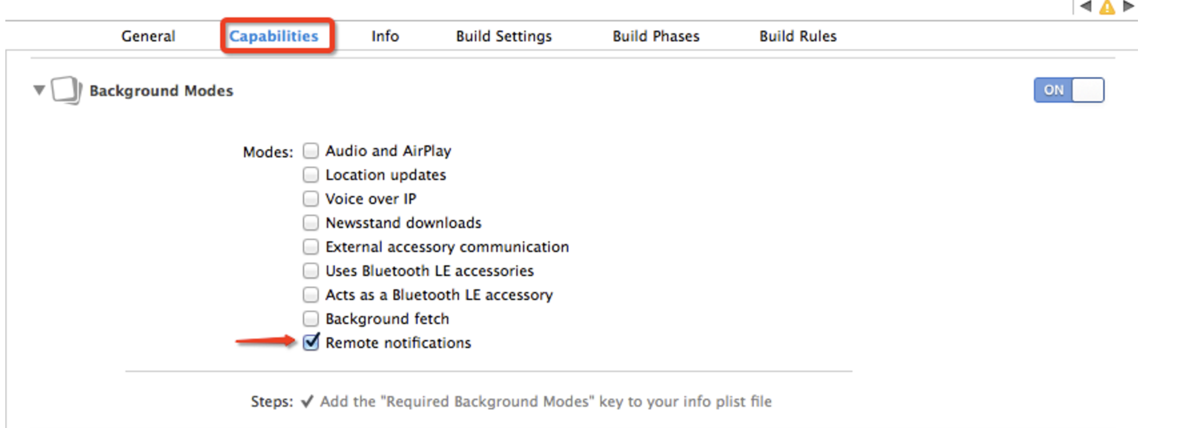Image resolution: width=1182 pixels, height=428 pixels.
Task: Tick the Newsstand downloads checkbox
Action: click(311, 223)
